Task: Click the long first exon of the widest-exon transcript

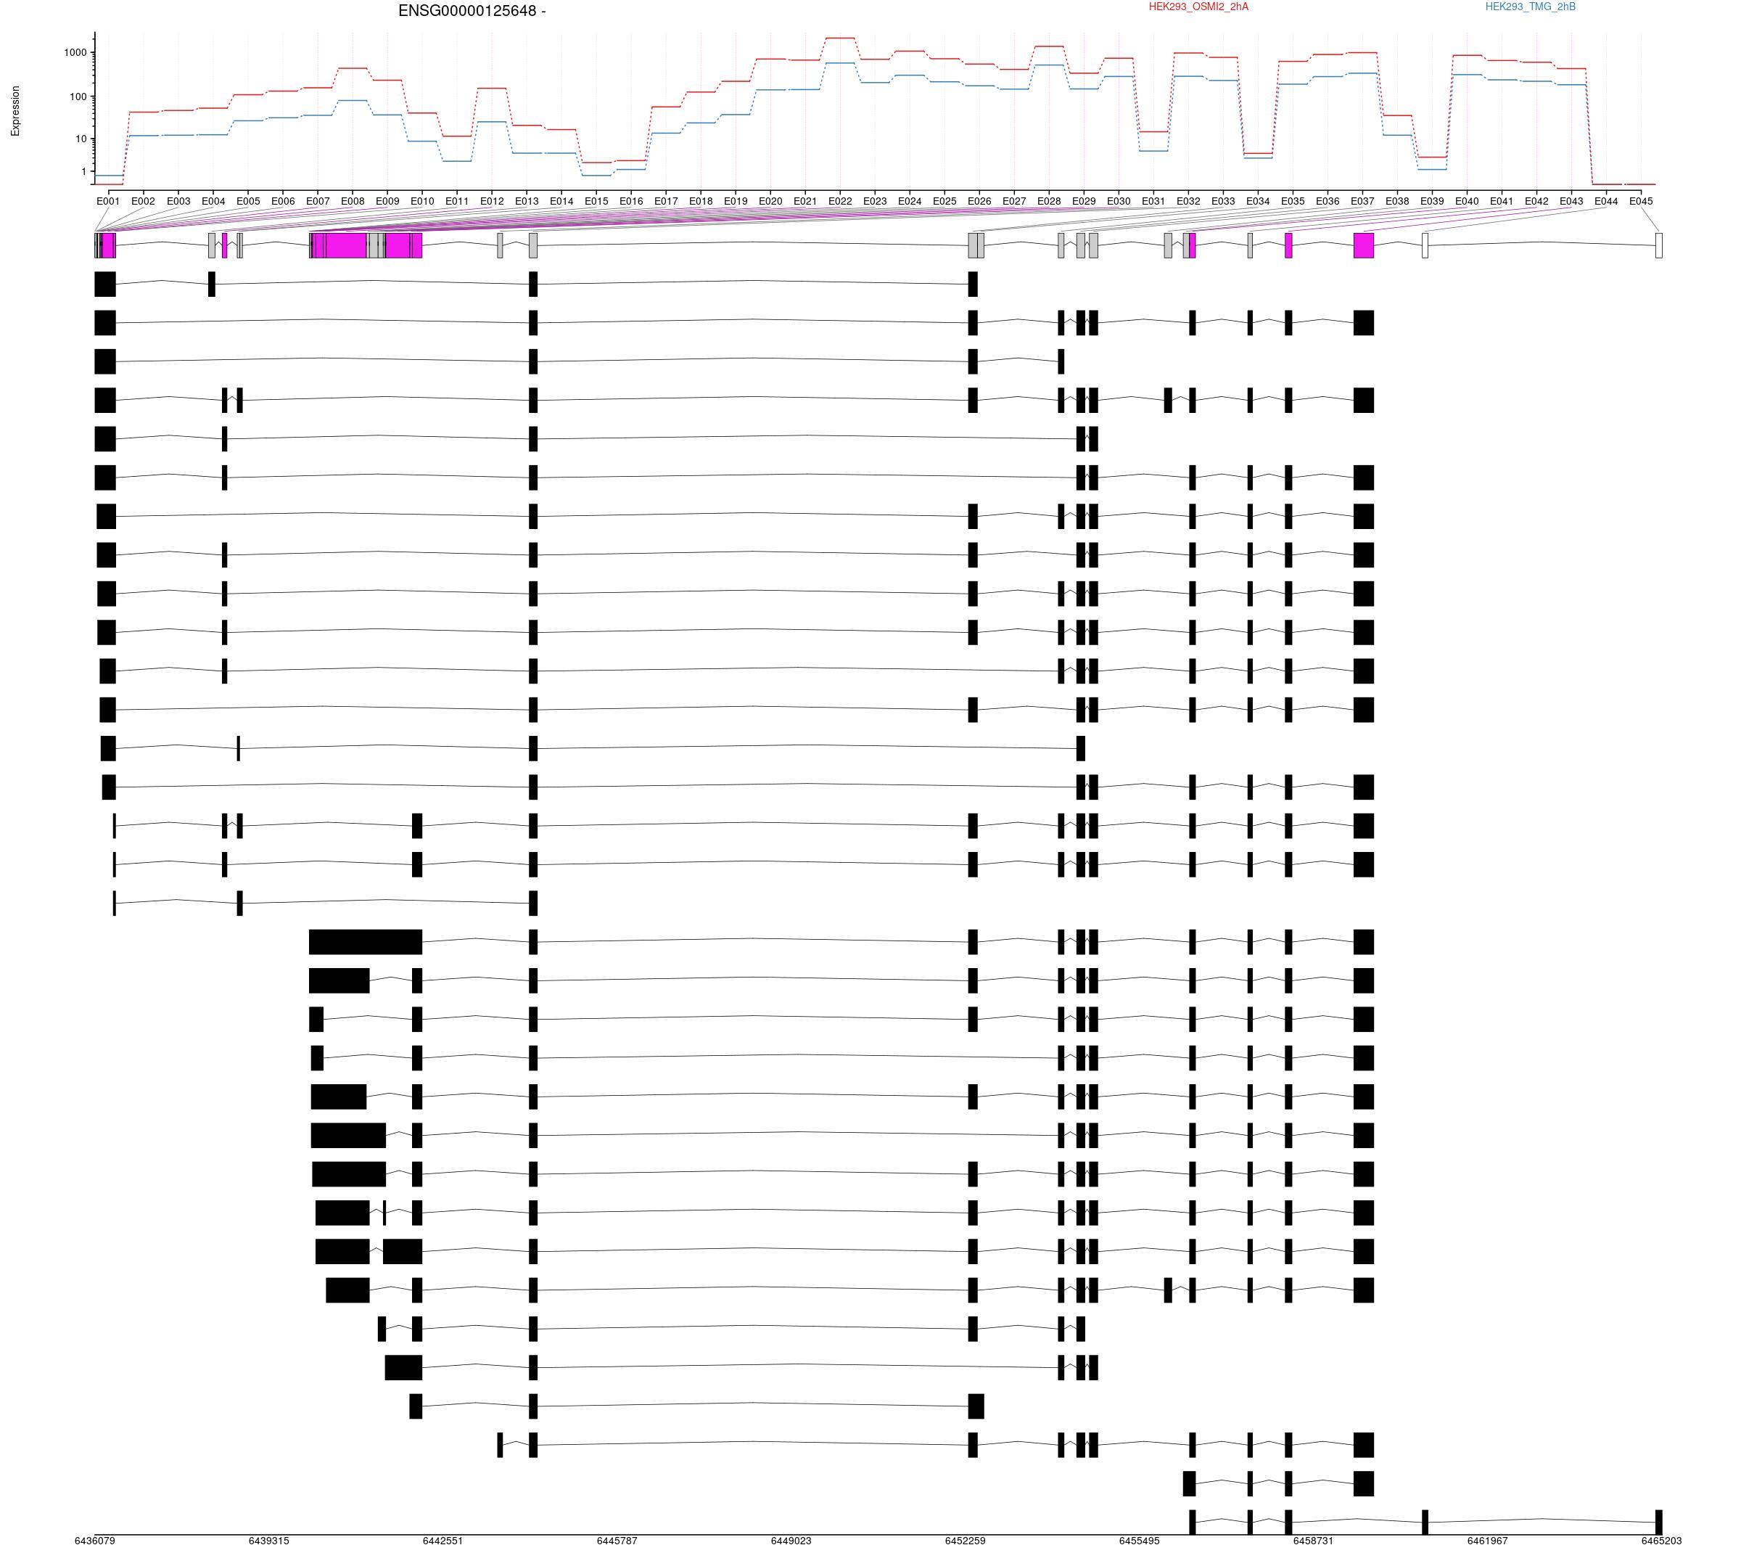Action: click(365, 942)
